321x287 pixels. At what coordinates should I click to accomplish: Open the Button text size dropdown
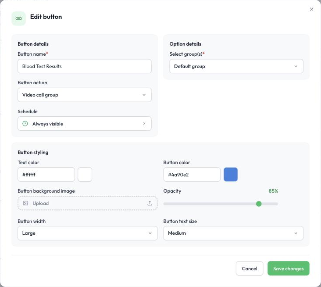(x=233, y=233)
